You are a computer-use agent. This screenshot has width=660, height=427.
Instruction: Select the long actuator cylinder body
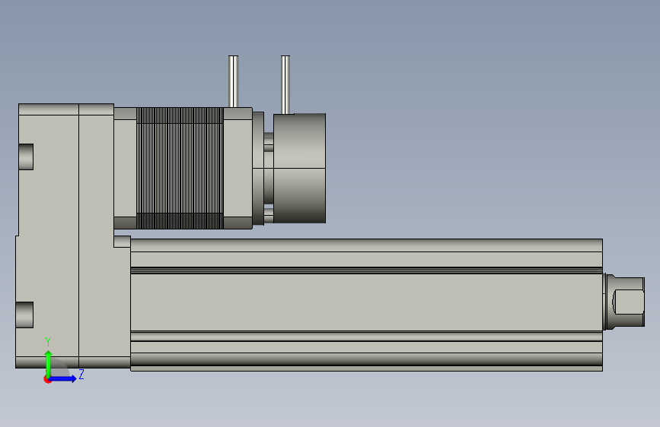click(x=366, y=305)
